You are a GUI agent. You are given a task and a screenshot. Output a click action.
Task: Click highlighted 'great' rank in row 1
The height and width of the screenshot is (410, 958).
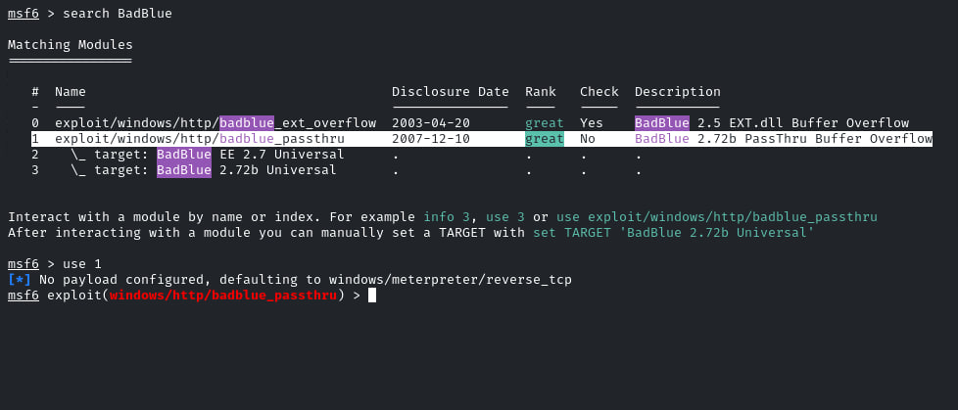545,139
